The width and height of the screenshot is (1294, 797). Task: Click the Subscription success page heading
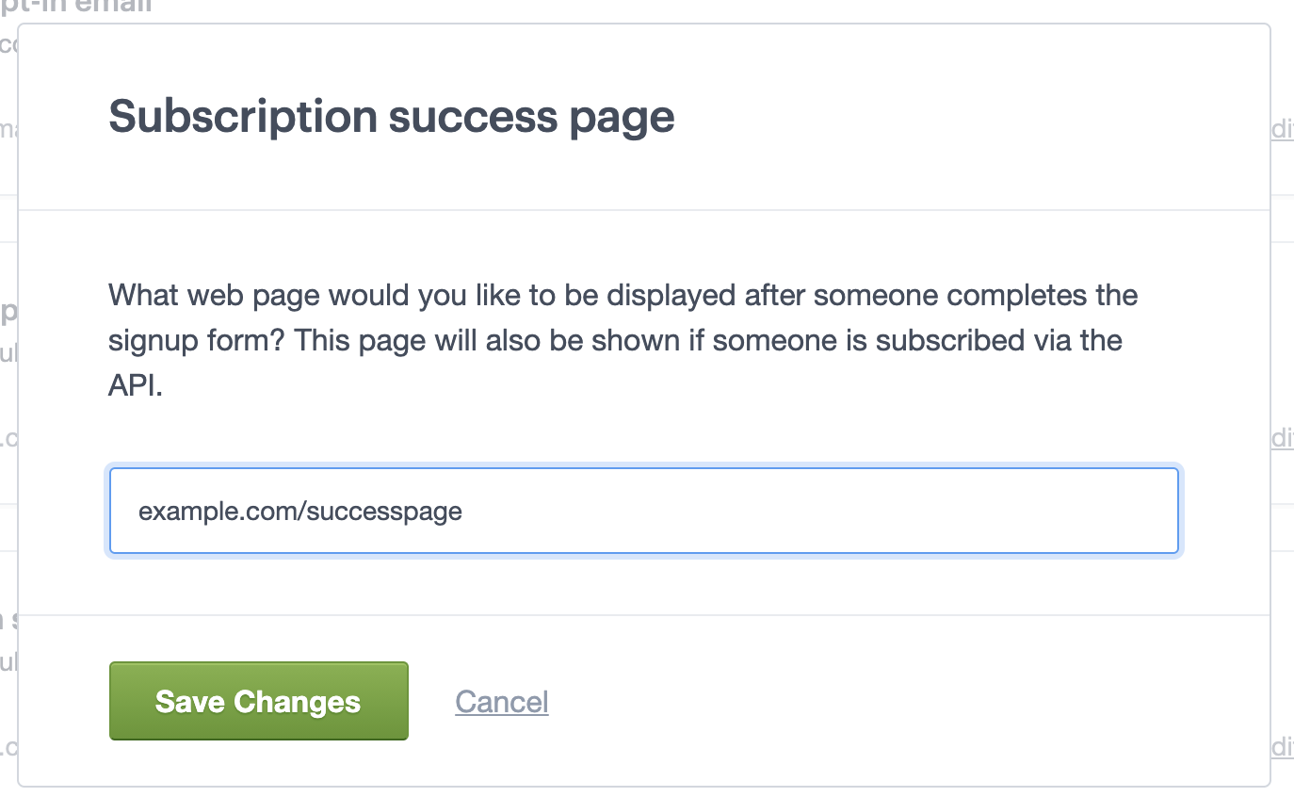(392, 116)
